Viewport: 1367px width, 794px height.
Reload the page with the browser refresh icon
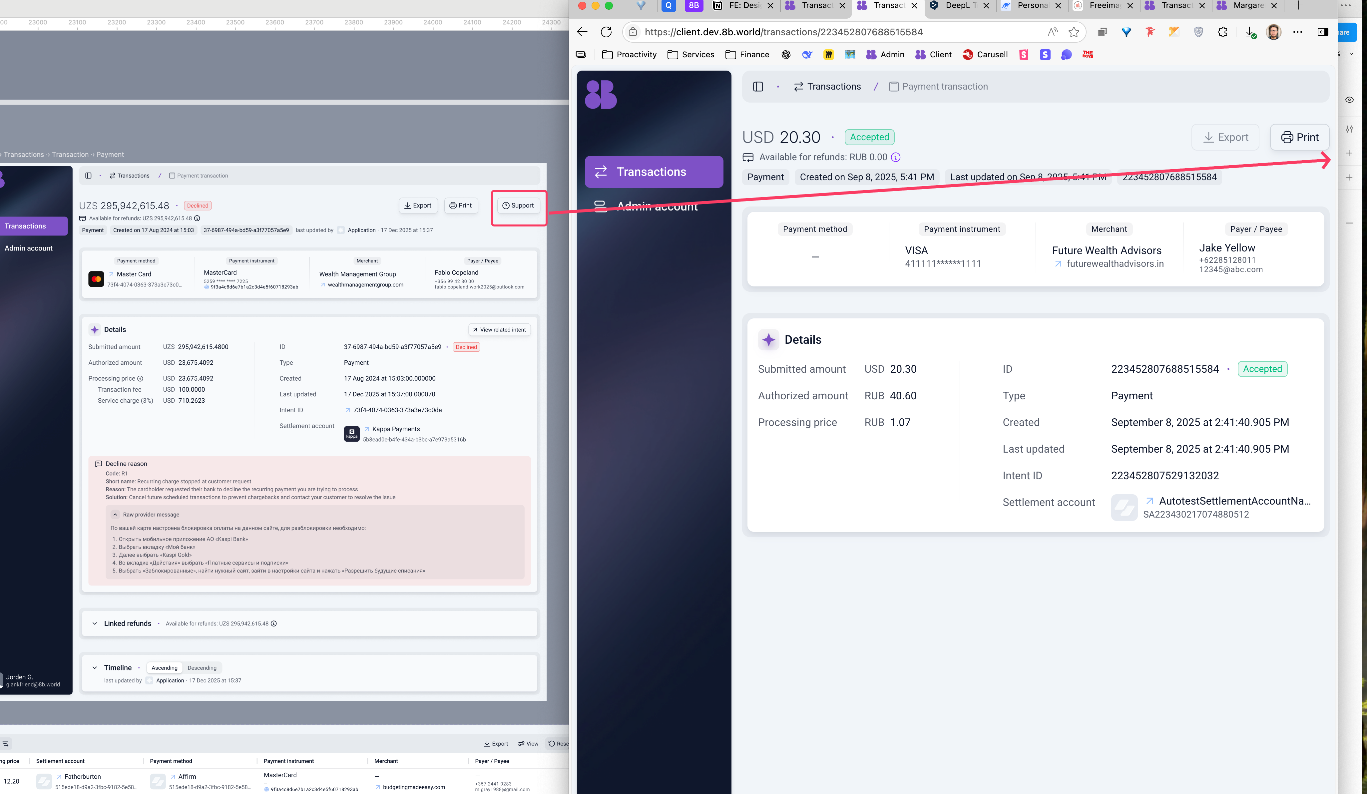click(606, 32)
